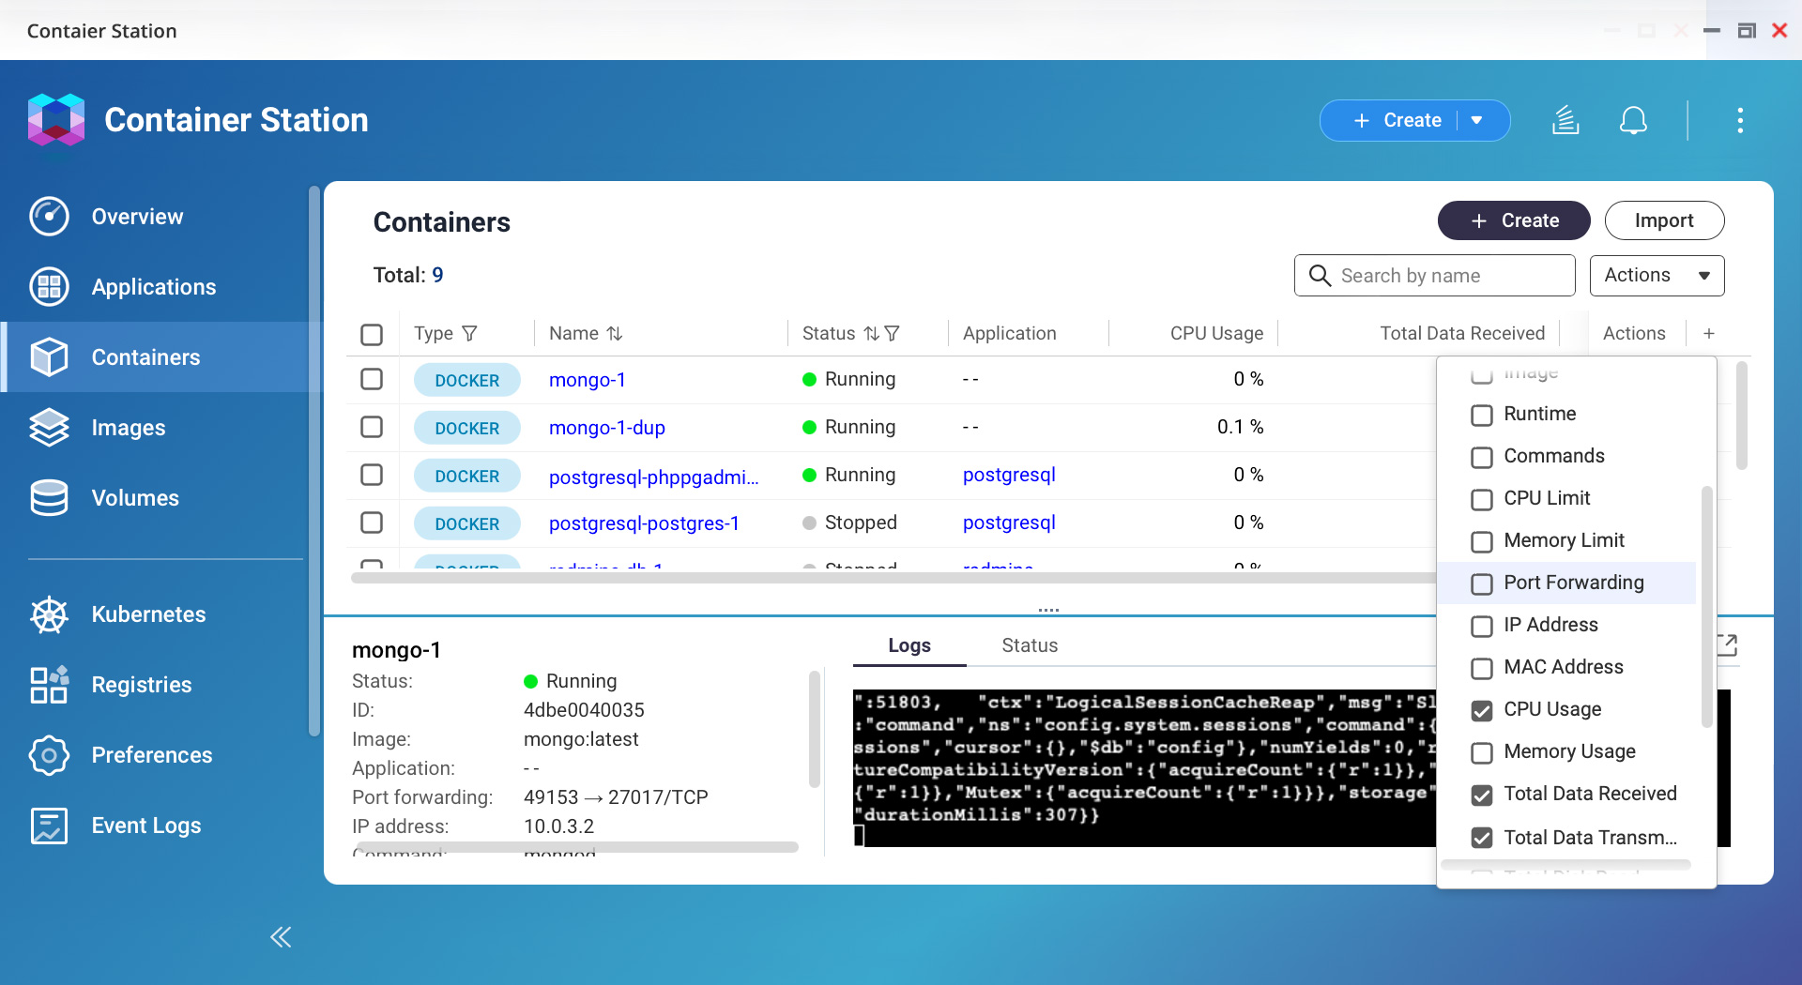Go to Images in sidebar
The height and width of the screenshot is (985, 1802).
128,428
